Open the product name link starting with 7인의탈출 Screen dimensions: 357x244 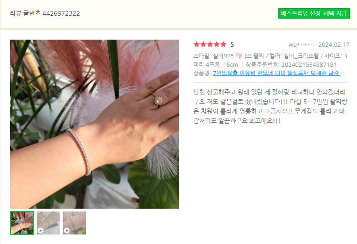pyautogui.click(x=276, y=73)
